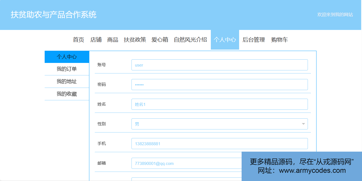
Task: Open 自然风光介绍 scenery page
Action: (190, 40)
